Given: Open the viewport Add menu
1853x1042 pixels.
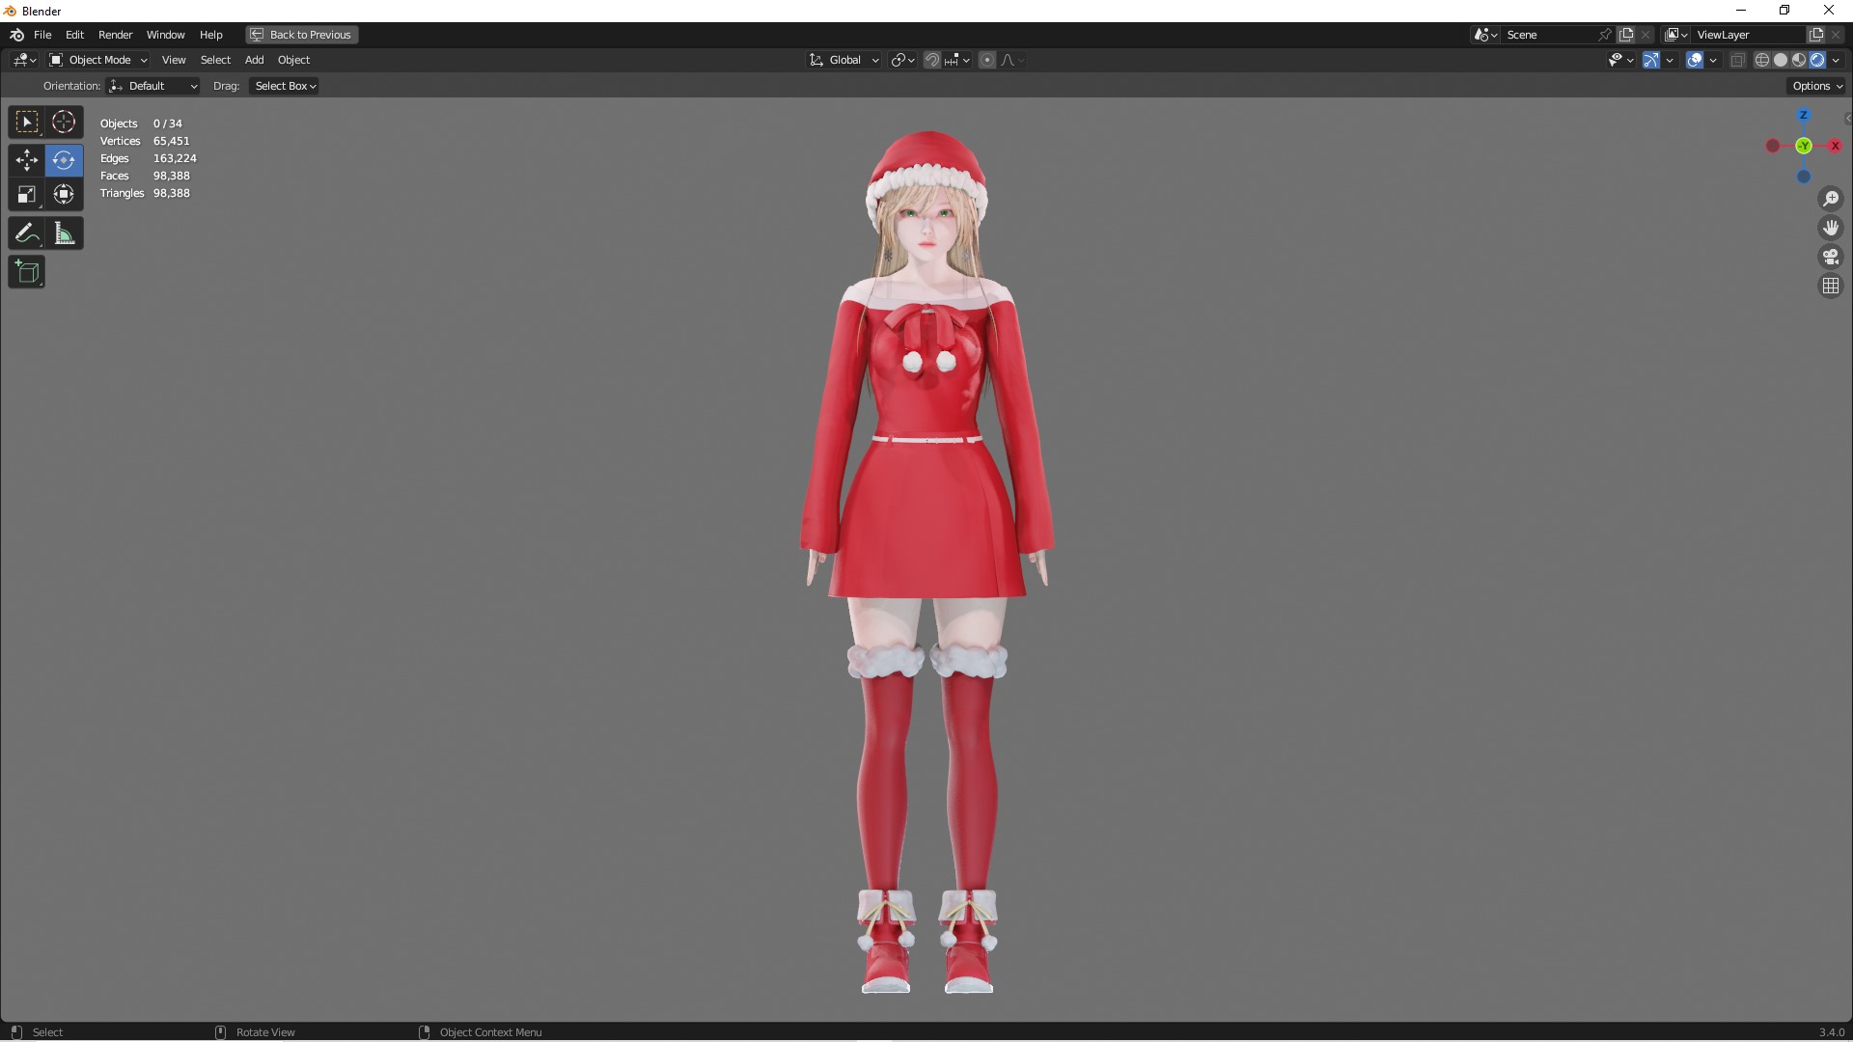Looking at the screenshot, I should [x=254, y=60].
